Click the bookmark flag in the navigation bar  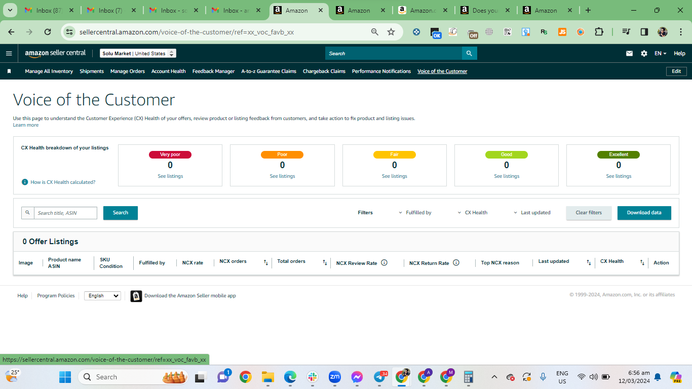click(9, 71)
